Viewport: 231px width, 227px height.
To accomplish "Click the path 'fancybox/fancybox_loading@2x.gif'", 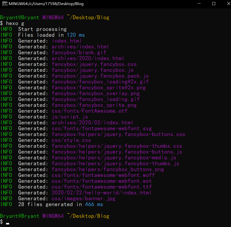I will tap(100, 82).
